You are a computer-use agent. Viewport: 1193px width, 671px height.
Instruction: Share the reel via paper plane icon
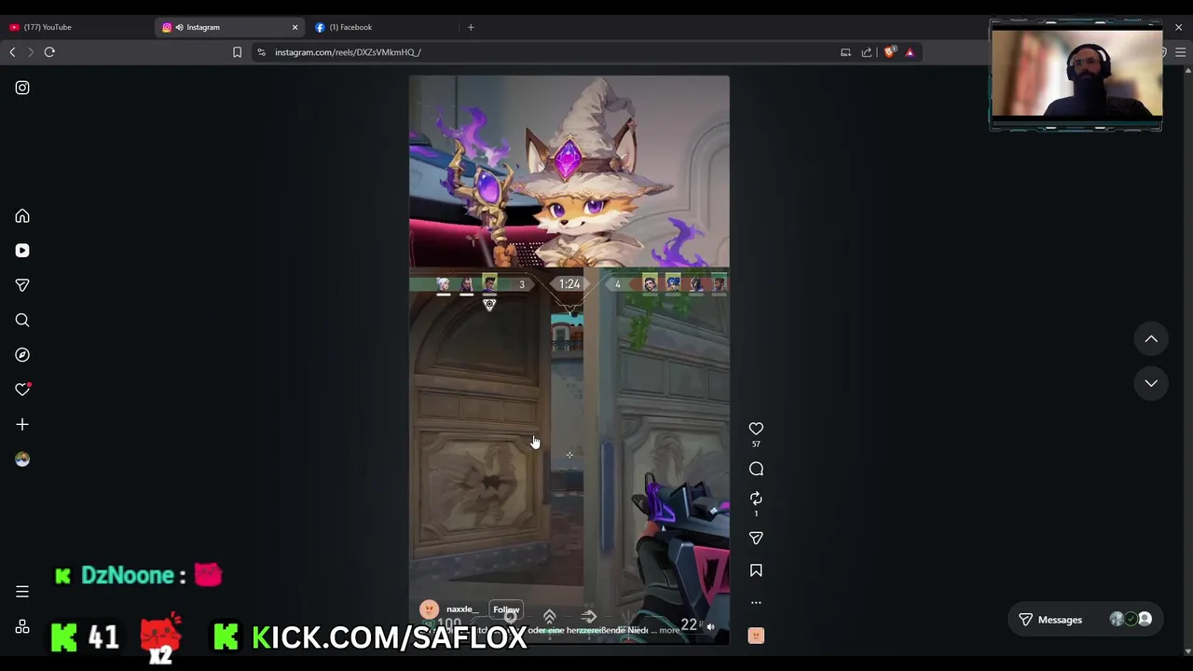(x=756, y=539)
